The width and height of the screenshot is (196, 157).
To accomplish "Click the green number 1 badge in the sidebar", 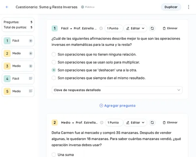I will pyautogui.click(x=7, y=41).
